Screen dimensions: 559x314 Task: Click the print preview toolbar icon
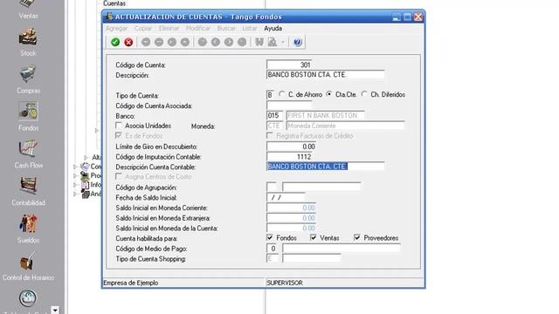click(x=273, y=42)
